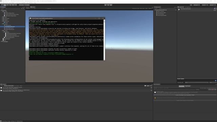Image resolution: width=217 pixels, height=122 pixels.
Task: Toggle the Global/Local handle rotation button
Action: (x=27, y=5)
